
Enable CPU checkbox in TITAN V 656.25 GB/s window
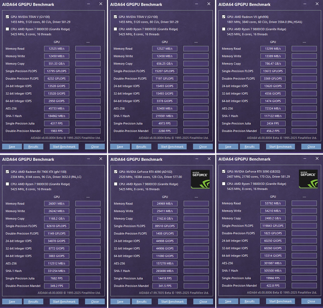115,29
